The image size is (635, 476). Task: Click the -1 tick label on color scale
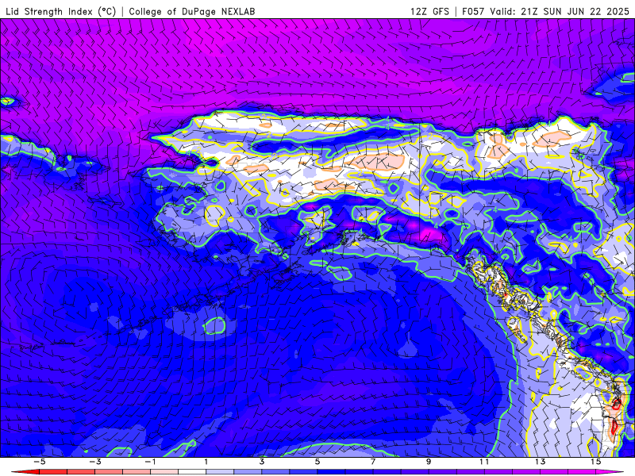[150, 462]
